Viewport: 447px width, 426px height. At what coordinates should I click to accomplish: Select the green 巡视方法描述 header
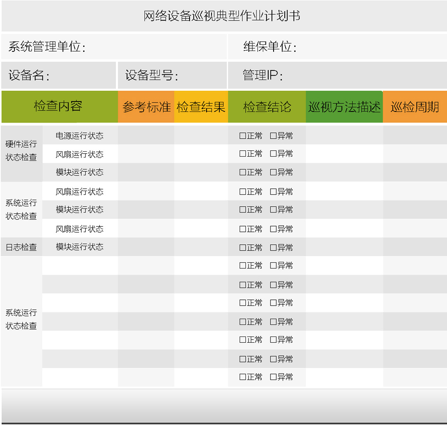click(344, 107)
